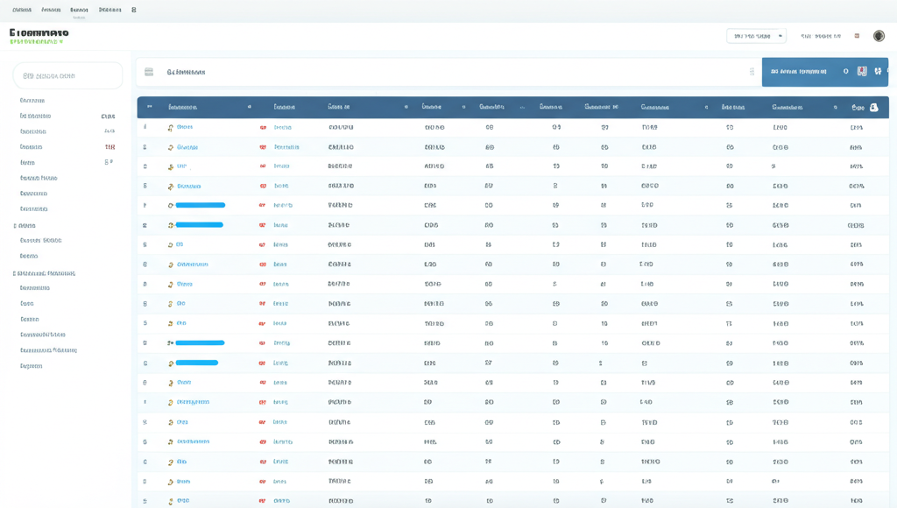Screen dimensions: 897x508
Task: Click the bold application logo in the header
Action: pos(39,32)
